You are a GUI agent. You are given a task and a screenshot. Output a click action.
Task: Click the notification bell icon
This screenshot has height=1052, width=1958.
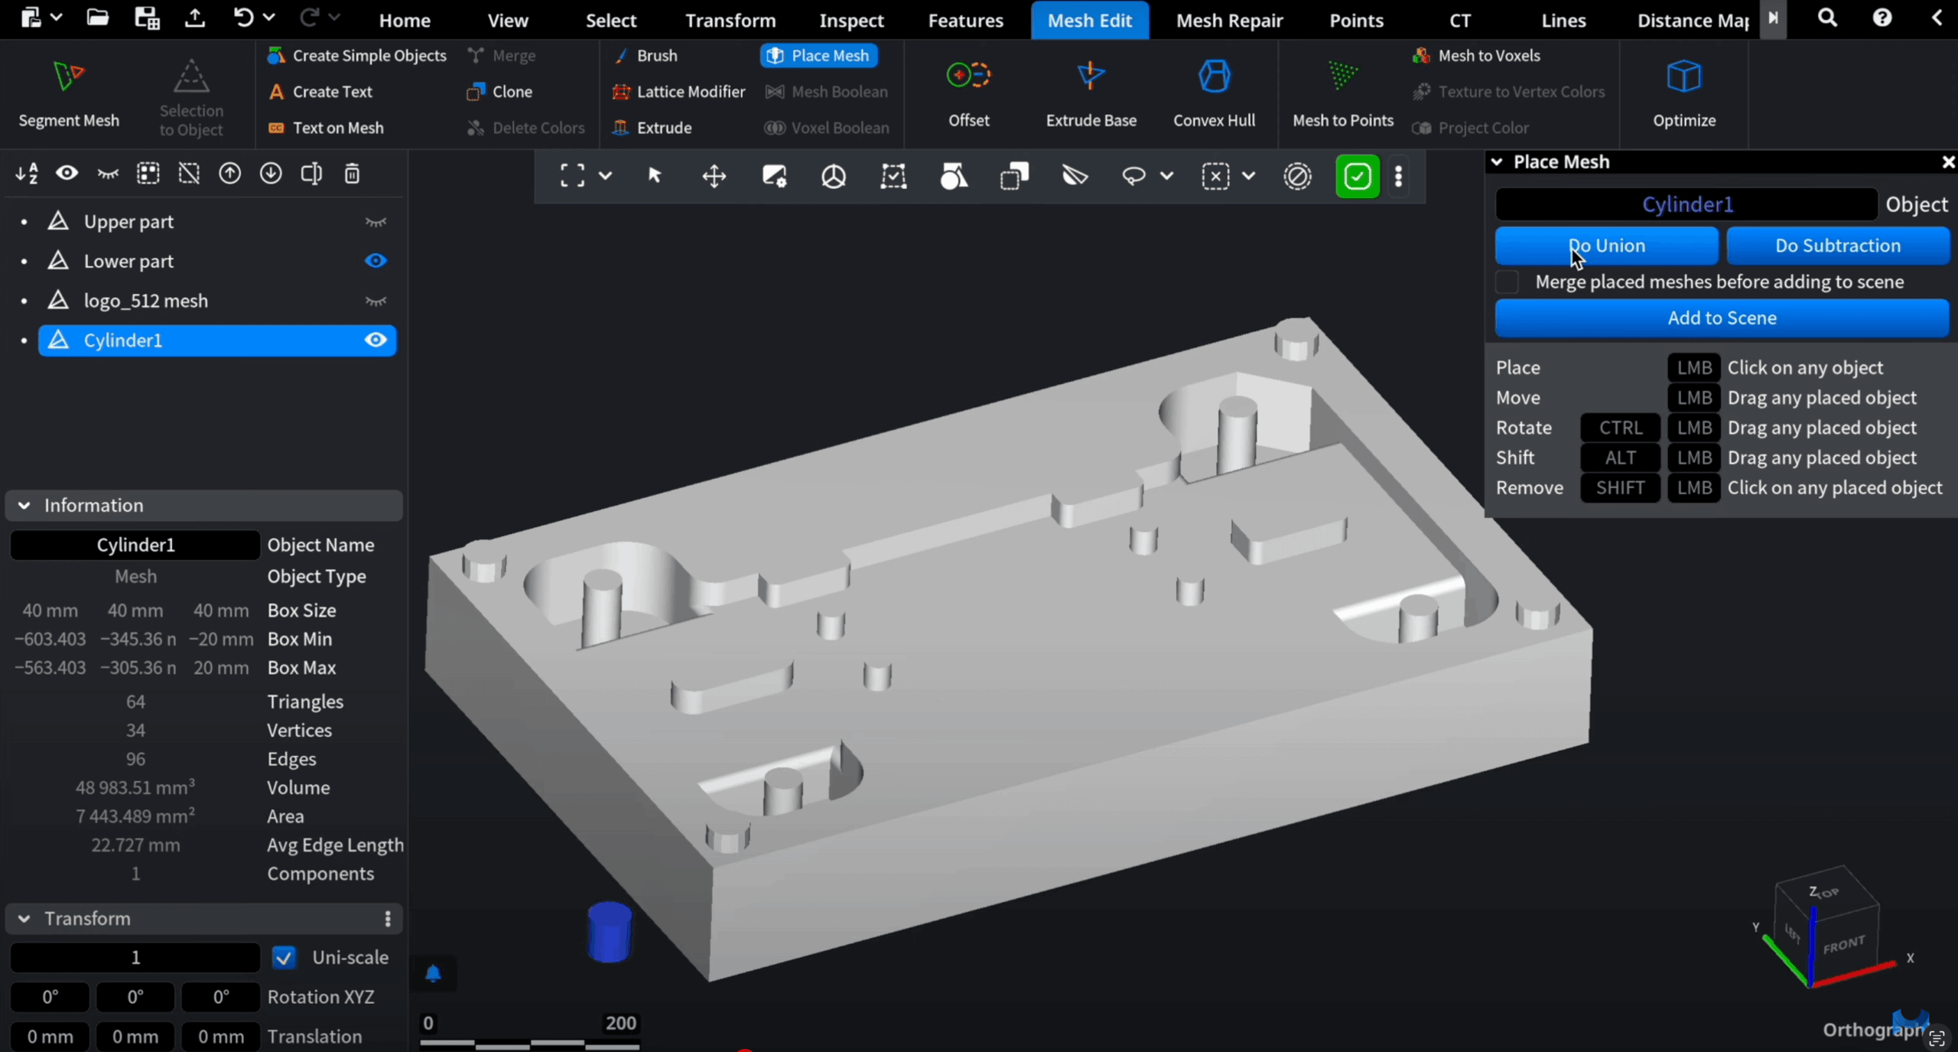433,973
